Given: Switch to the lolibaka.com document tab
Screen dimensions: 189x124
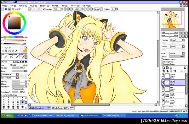Looking at the screenshot, I should (63, 108).
